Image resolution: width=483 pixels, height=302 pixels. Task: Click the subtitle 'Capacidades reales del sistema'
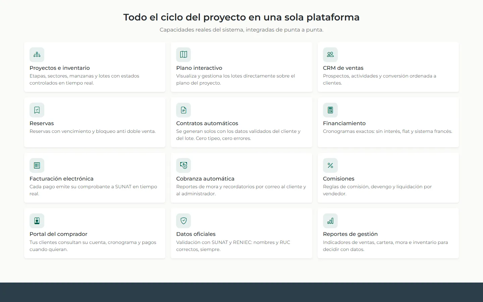pyautogui.click(x=241, y=30)
